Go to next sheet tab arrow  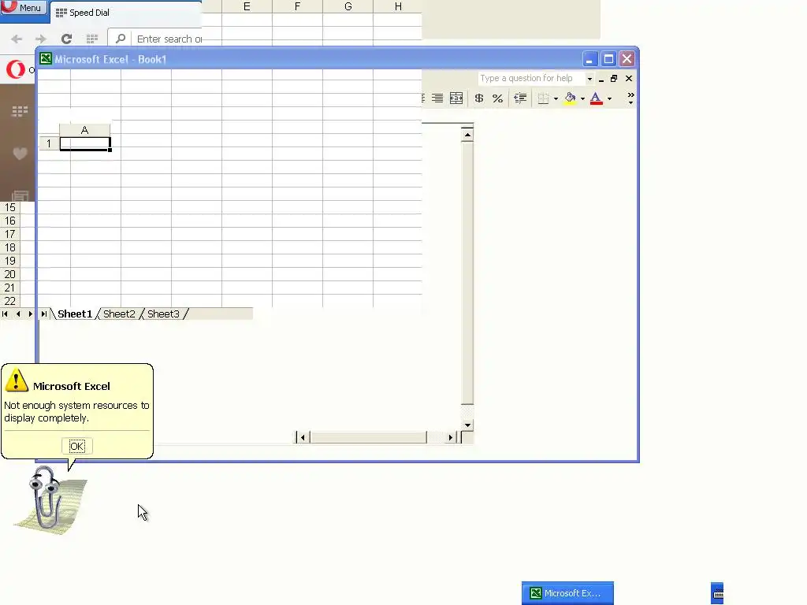[x=31, y=314]
